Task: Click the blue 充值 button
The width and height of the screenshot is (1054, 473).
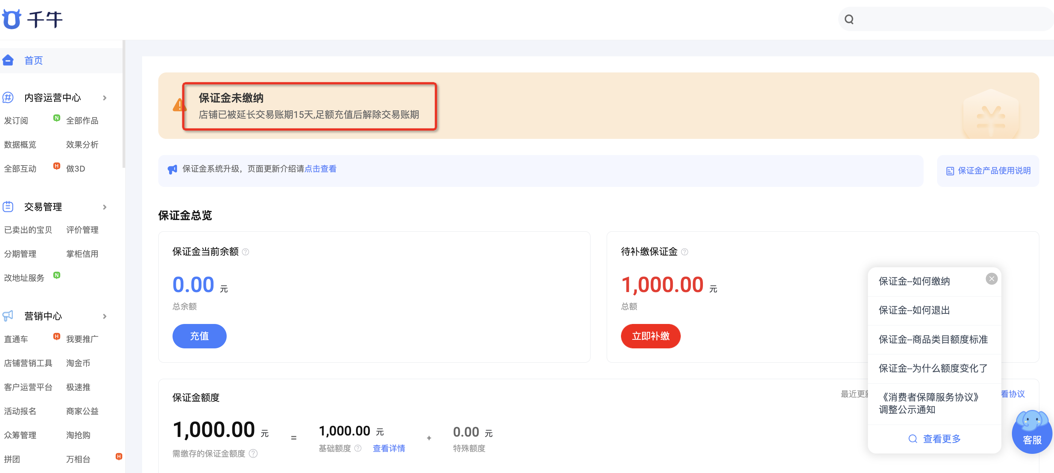Action: click(x=199, y=336)
